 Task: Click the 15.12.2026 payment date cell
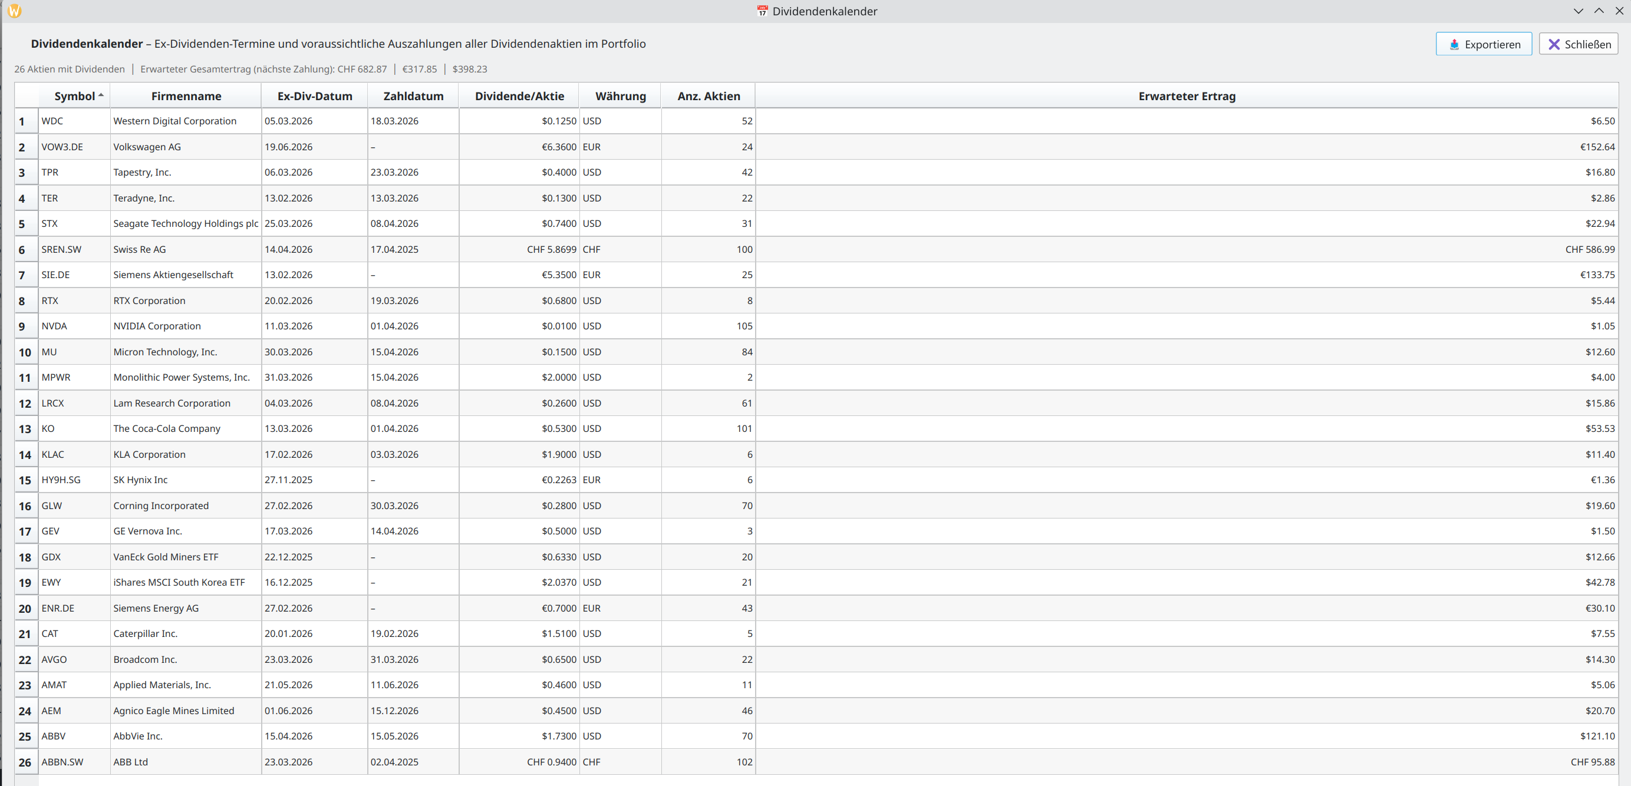(413, 711)
